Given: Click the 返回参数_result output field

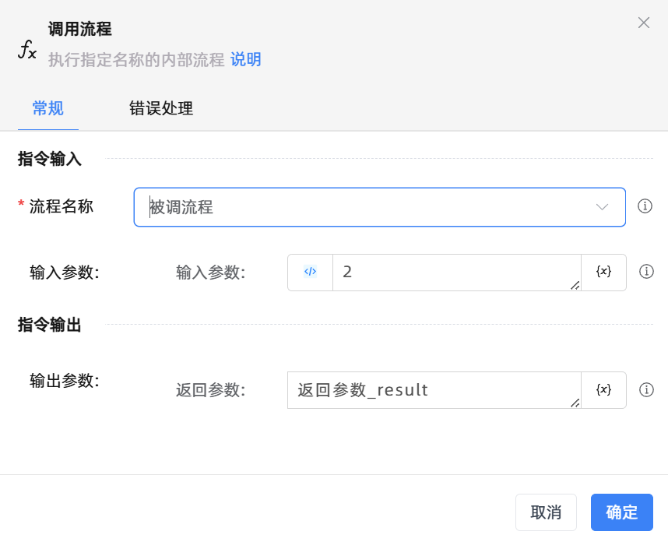Looking at the screenshot, I should pyautogui.click(x=428, y=390).
